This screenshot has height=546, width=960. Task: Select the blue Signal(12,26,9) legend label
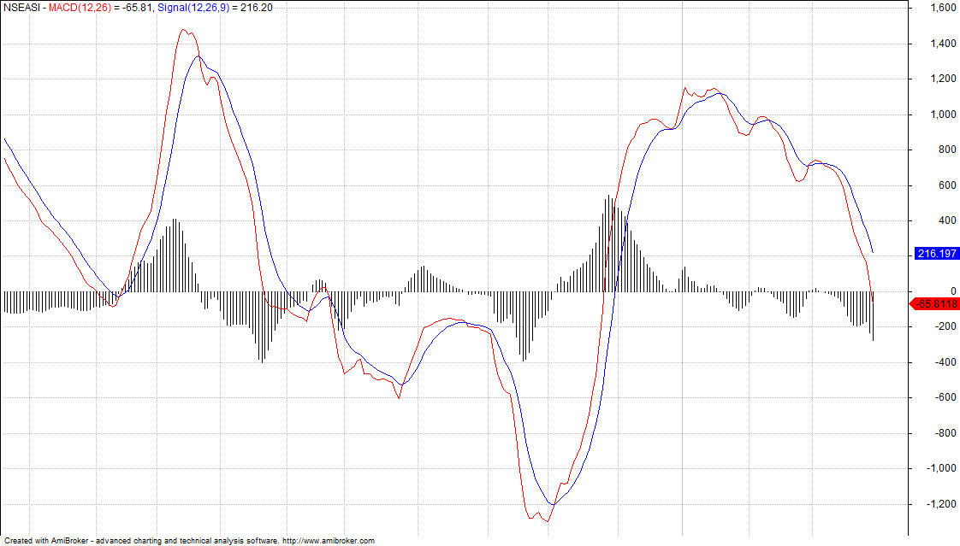tap(193, 7)
